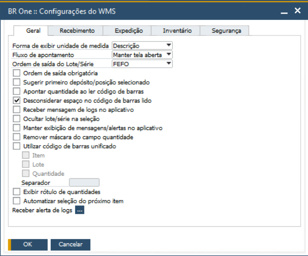Open the Receber alerta de logs ellipsis button
Viewport: 308px width, 256px height.
(80, 210)
